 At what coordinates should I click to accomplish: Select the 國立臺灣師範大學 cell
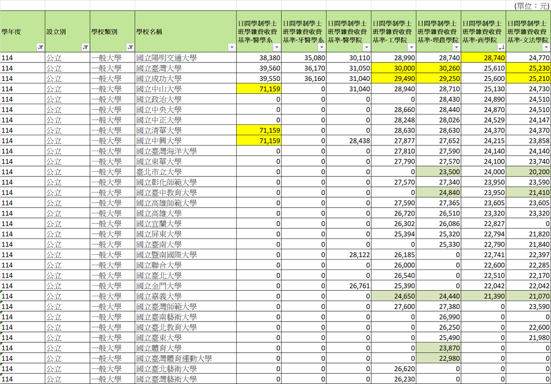click(186, 307)
